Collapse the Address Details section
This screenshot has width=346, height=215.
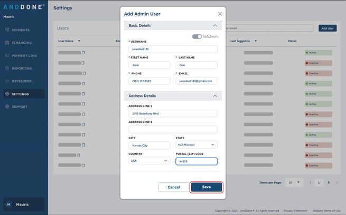pos(214,96)
